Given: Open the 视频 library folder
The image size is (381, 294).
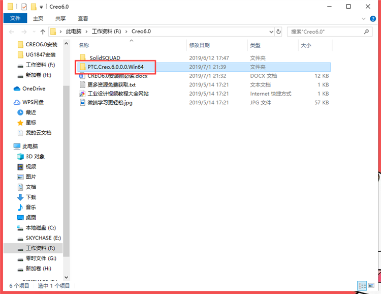Looking at the screenshot, I should [x=31, y=167].
